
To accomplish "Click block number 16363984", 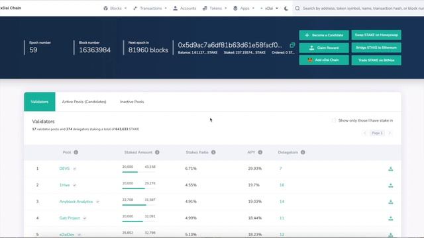I will click(x=95, y=50).
